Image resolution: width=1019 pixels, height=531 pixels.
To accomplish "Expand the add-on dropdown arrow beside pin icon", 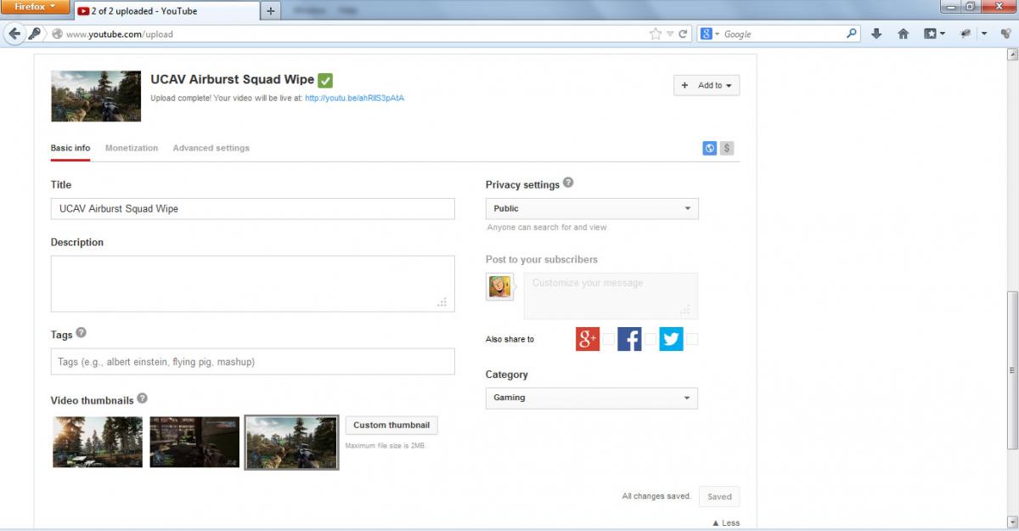I will click(983, 34).
